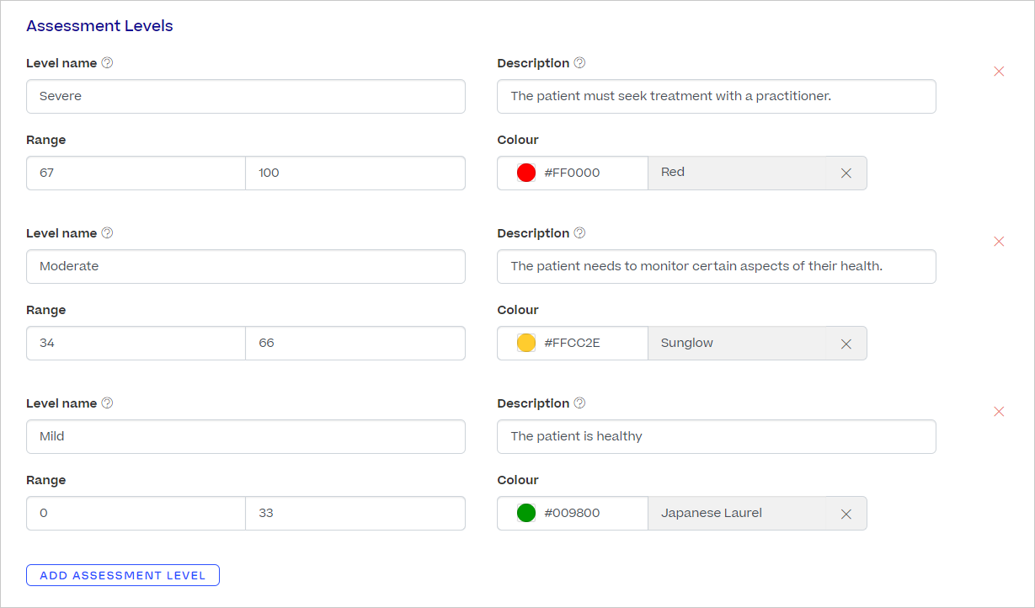This screenshot has height=608, width=1035.
Task: Click range minimum field showing 0
Action: (136, 513)
